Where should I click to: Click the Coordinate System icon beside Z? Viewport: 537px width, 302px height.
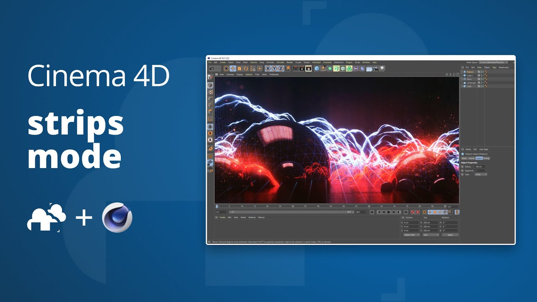[x=288, y=68]
